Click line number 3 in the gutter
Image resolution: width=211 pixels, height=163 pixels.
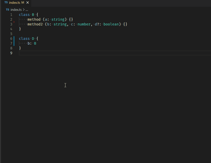tap(11, 24)
